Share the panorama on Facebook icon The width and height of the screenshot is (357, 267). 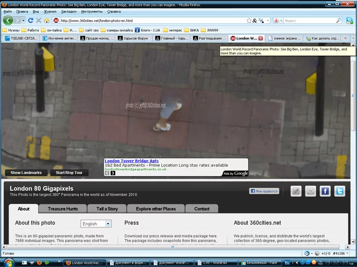pyautogui.click(x=325, y=191)
